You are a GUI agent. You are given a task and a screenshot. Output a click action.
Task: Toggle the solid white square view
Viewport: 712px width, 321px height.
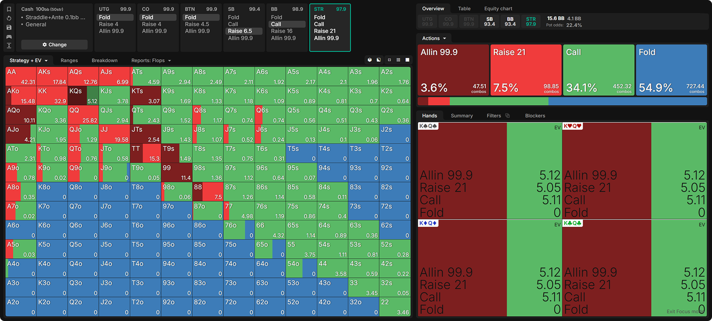point(407,60)
